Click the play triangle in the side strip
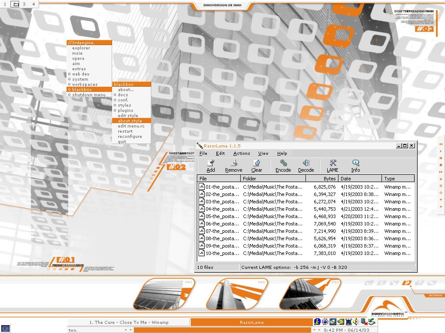The image size is (445, 333). click(x=441, y=151)
